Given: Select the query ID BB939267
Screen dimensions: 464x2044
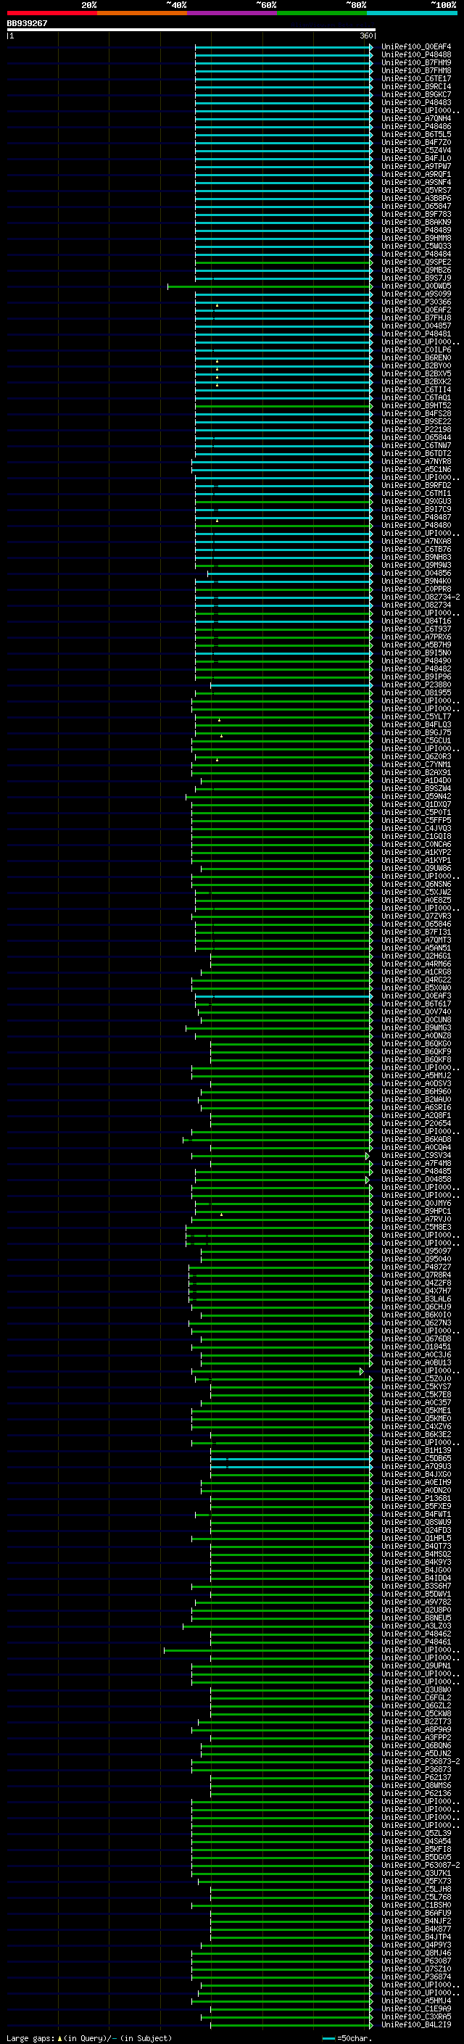Looking at the screenshot, I should point(27,24).
